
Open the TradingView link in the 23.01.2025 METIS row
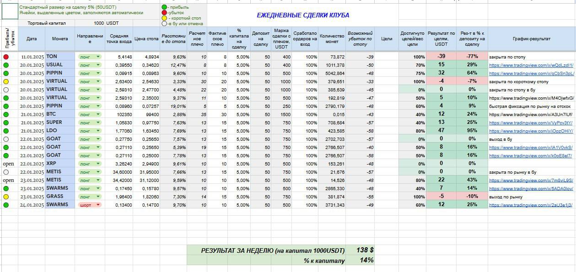[531, 180]
